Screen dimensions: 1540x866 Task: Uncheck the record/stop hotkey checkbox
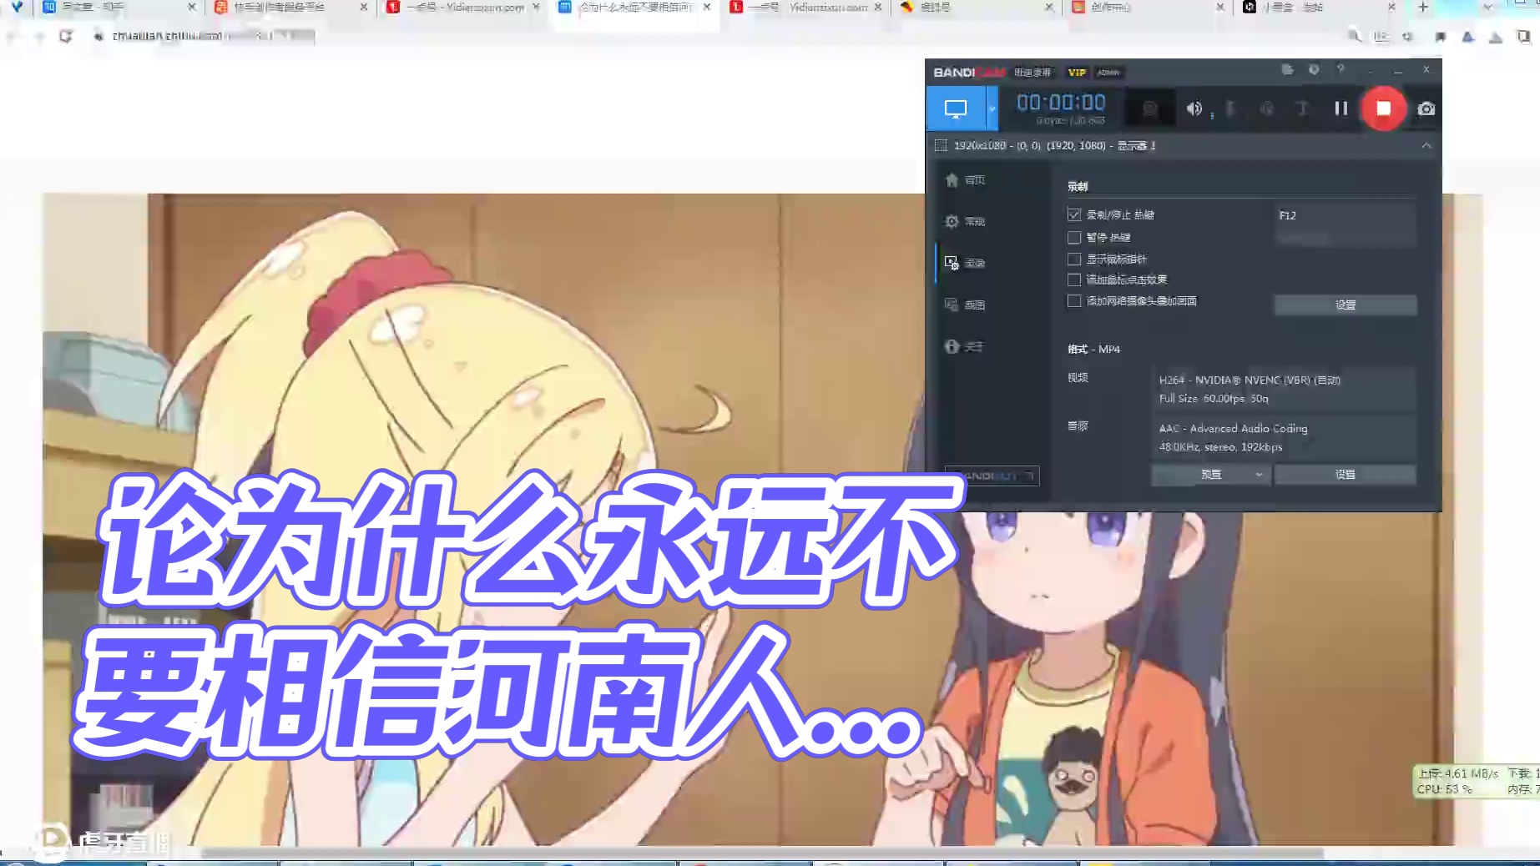(x=1074, y=215)
